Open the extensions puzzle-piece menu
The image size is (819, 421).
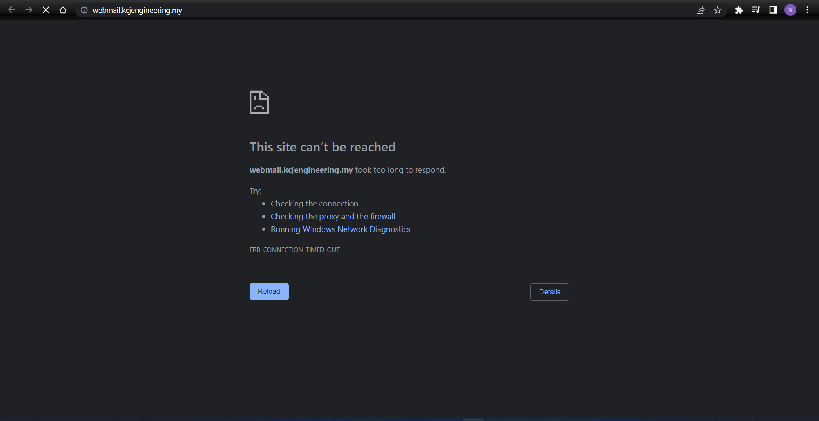tap(739, 10)
